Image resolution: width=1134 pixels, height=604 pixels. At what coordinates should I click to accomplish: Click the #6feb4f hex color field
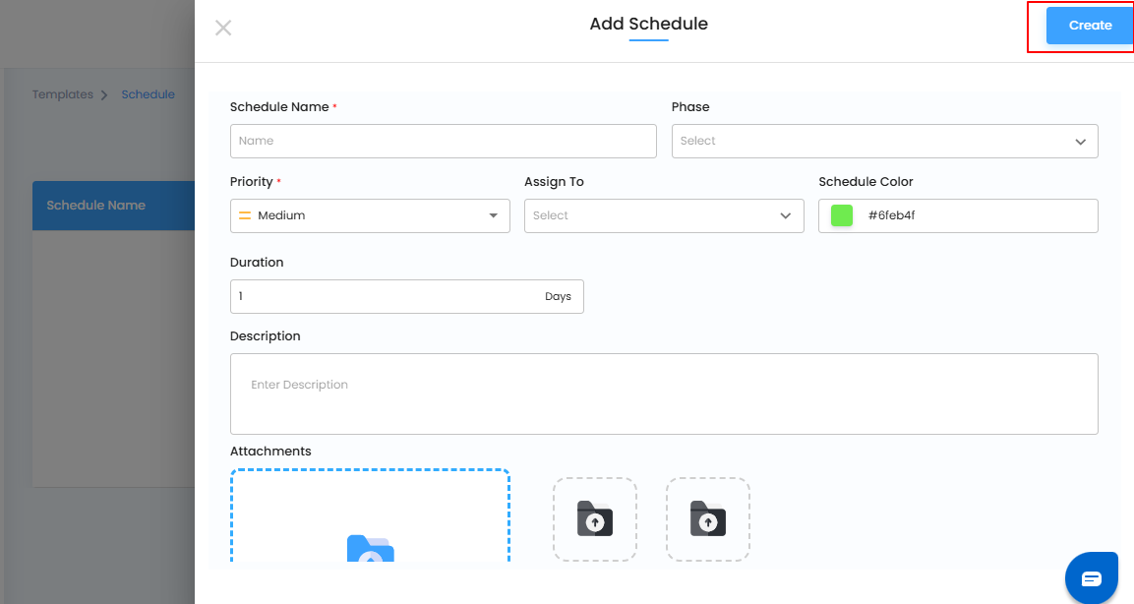tap(974, 215)
